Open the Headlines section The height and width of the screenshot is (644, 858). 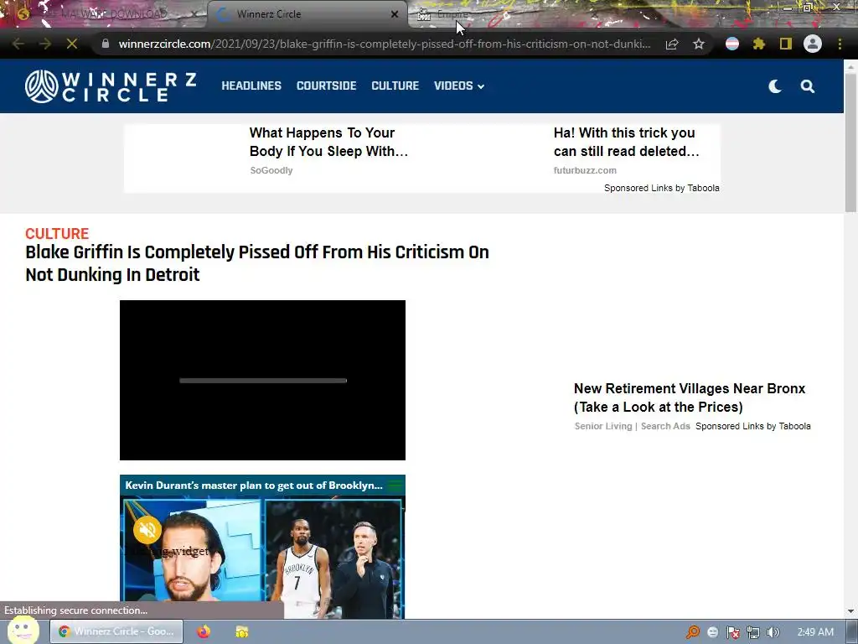(x=251, y=86)
